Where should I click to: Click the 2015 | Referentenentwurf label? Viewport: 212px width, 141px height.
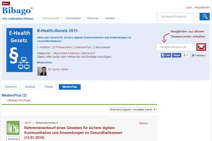pyautogui.click(x=41, y=123)
